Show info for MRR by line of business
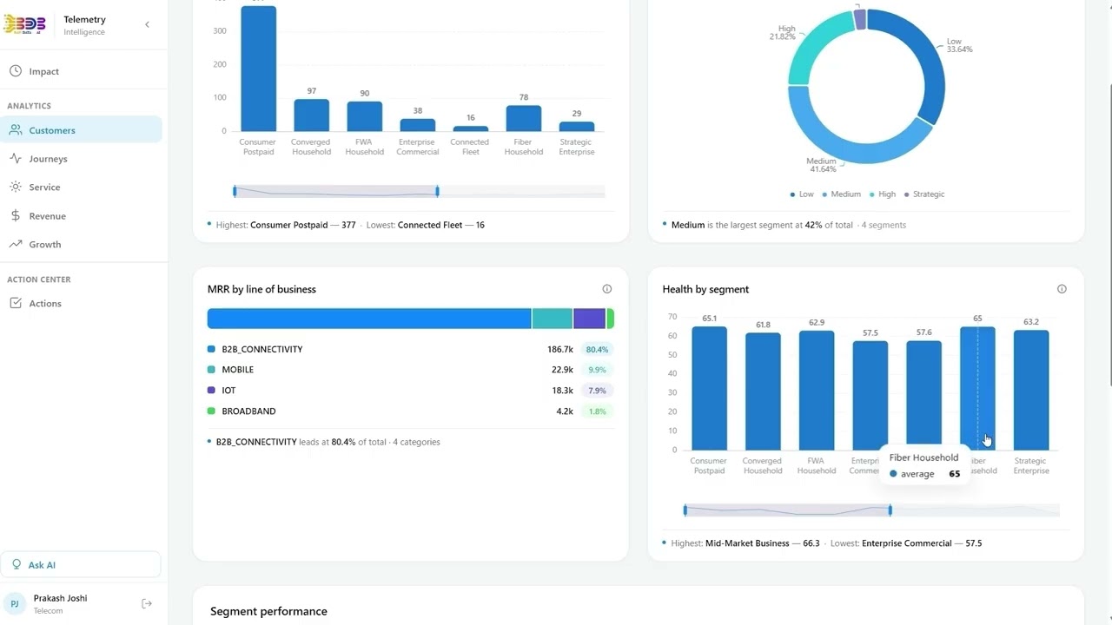The width and height of the screenshot is (1112, 625). [607, 289]
